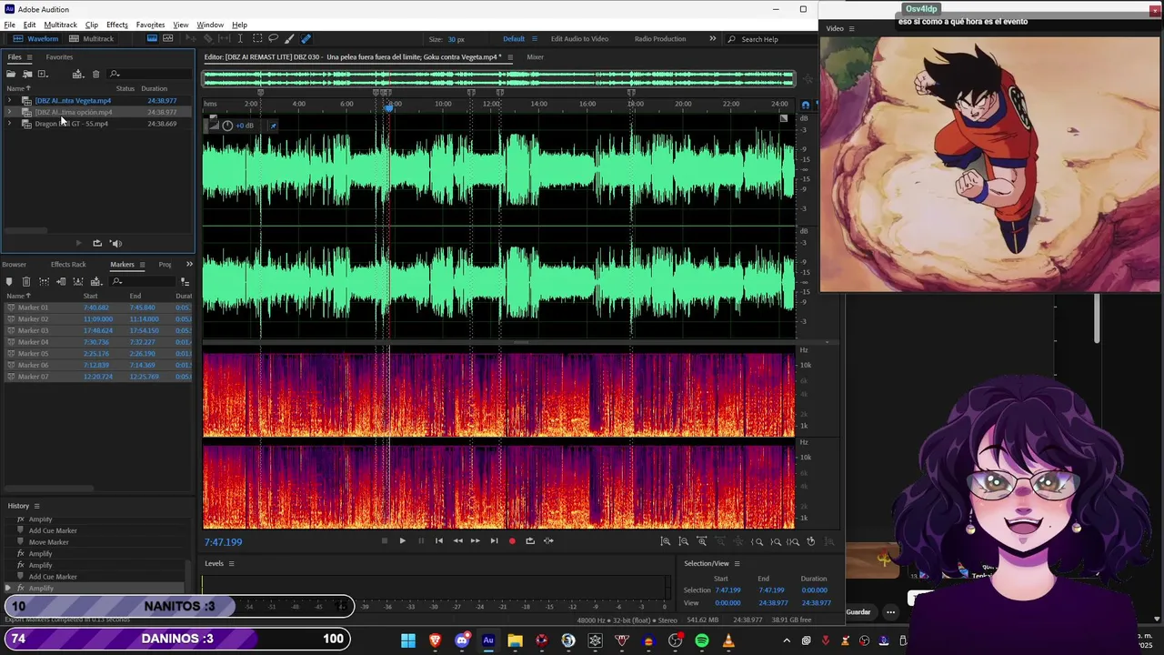Open the File menu
The image size is (1164, 655).
coord(9,25)
